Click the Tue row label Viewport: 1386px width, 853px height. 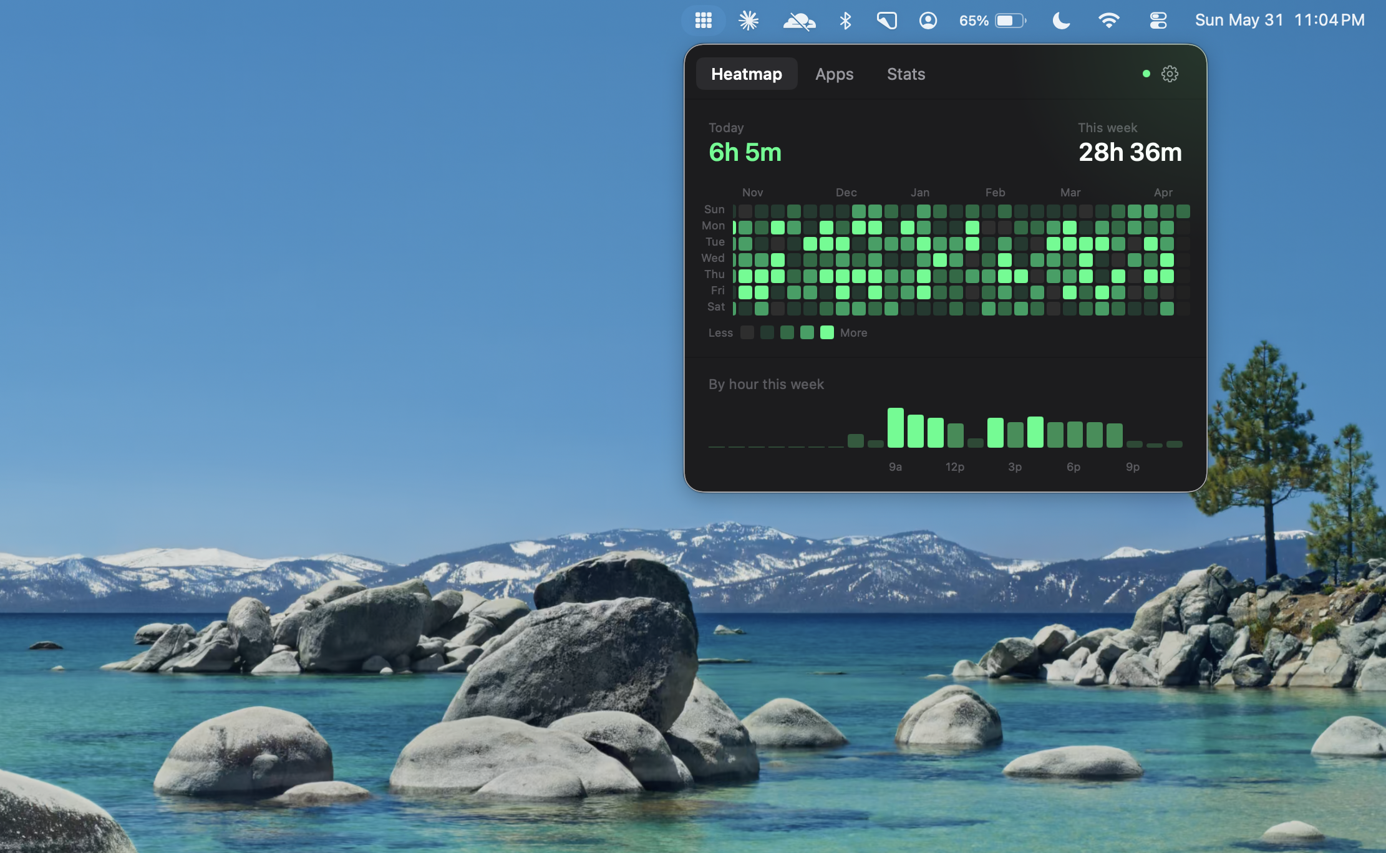tap(715, 241)
